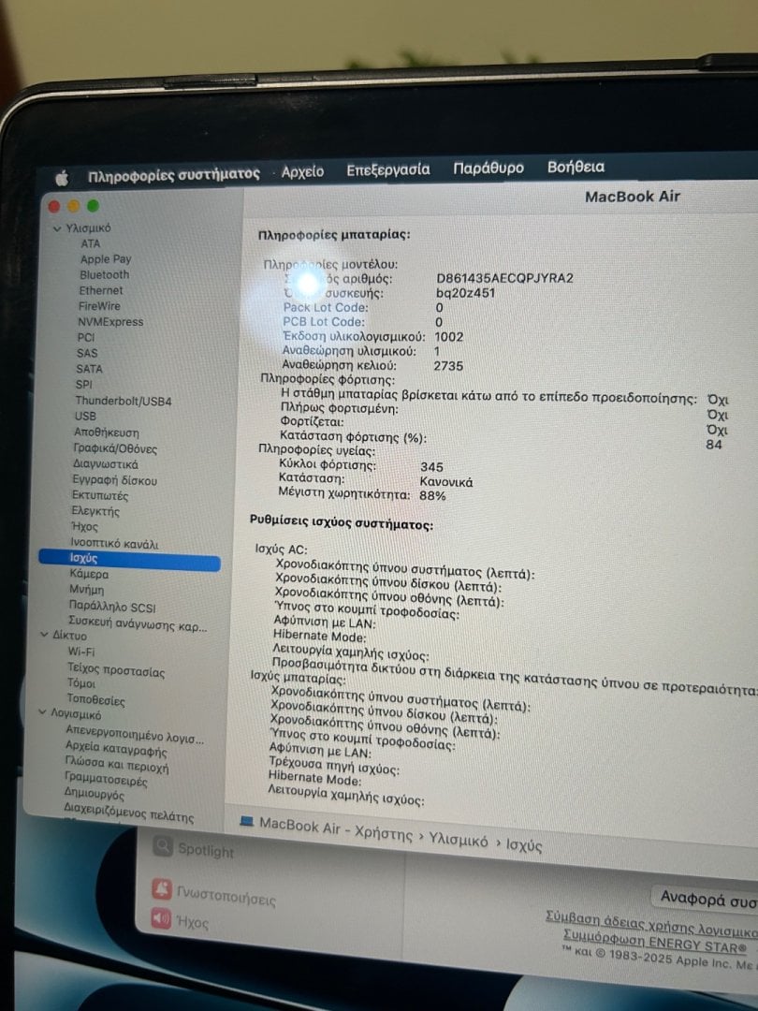This screenshot has width=758, height=1011.
Task: Select PCI in the sidebar
Action: [86, 337]
